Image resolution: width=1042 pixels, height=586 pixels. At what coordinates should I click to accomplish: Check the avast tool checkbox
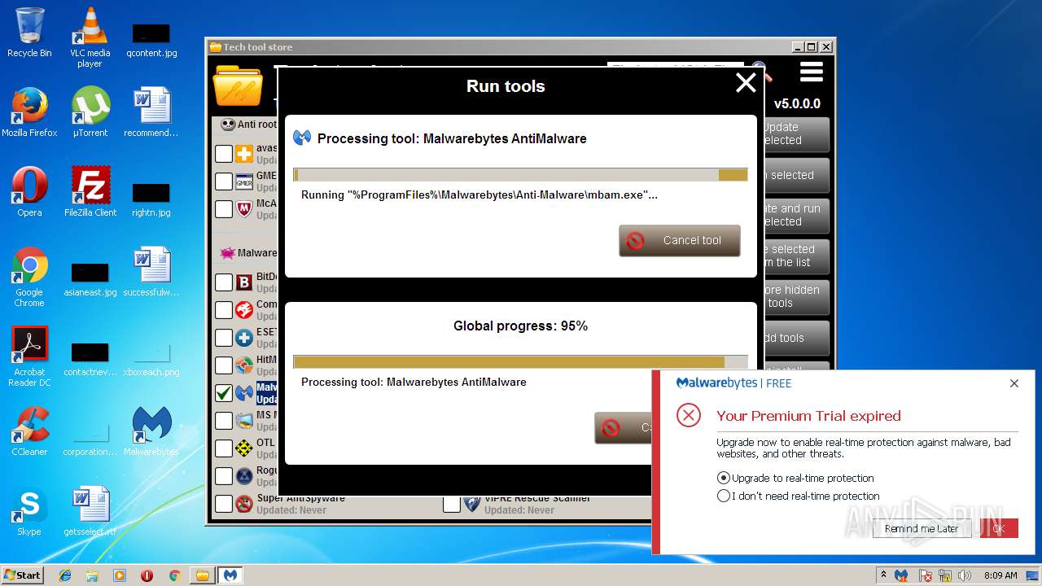tap(224, 154)
